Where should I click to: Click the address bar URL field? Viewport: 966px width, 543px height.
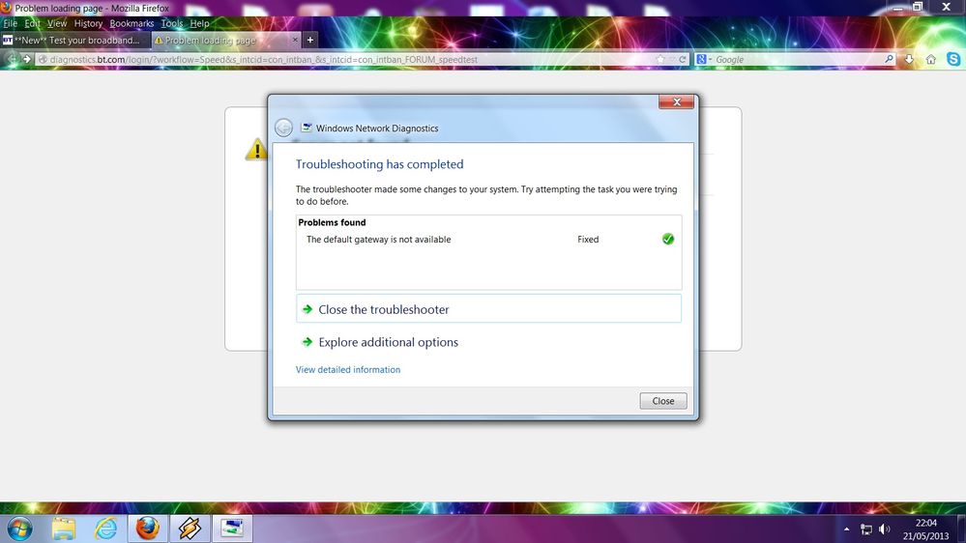click(345, 59)
